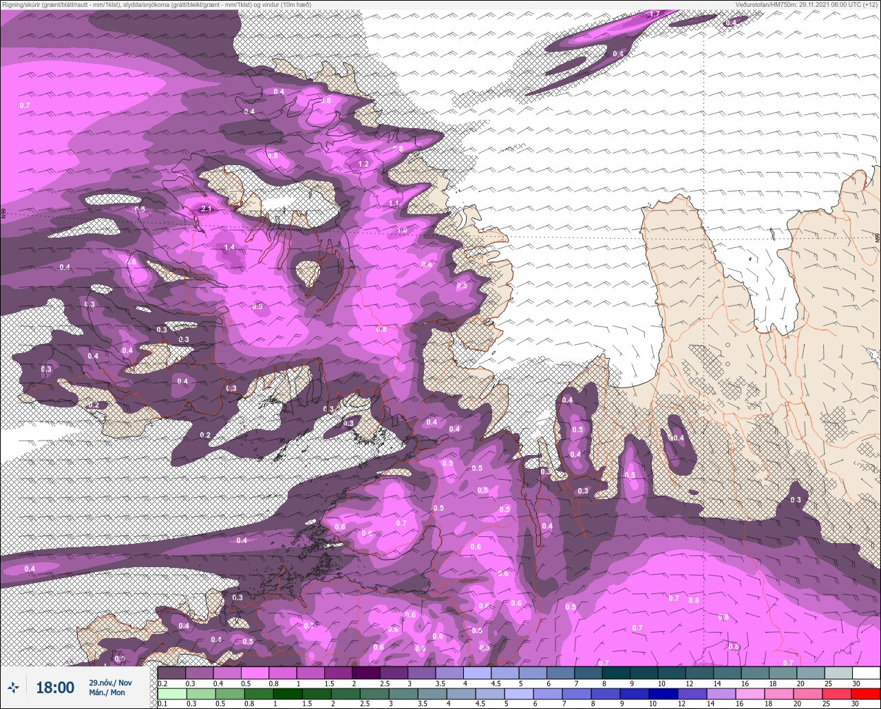Pick the darkest purple upper swatch labelled 2

[x=366, y=673]
